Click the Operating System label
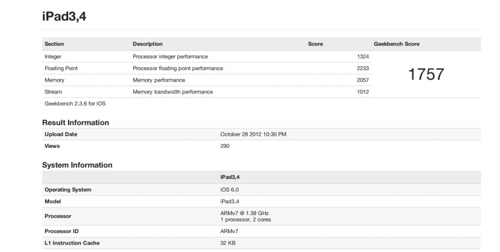The height and width of the screenshot is (252, 500). 68,190
